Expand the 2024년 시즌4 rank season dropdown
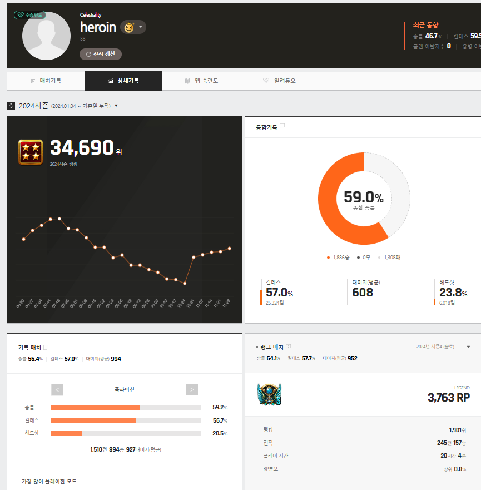 point(468,347)
